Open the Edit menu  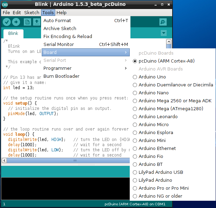tap(17, 12)
